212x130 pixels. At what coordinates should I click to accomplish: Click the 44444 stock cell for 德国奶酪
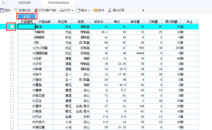(135, 53)
